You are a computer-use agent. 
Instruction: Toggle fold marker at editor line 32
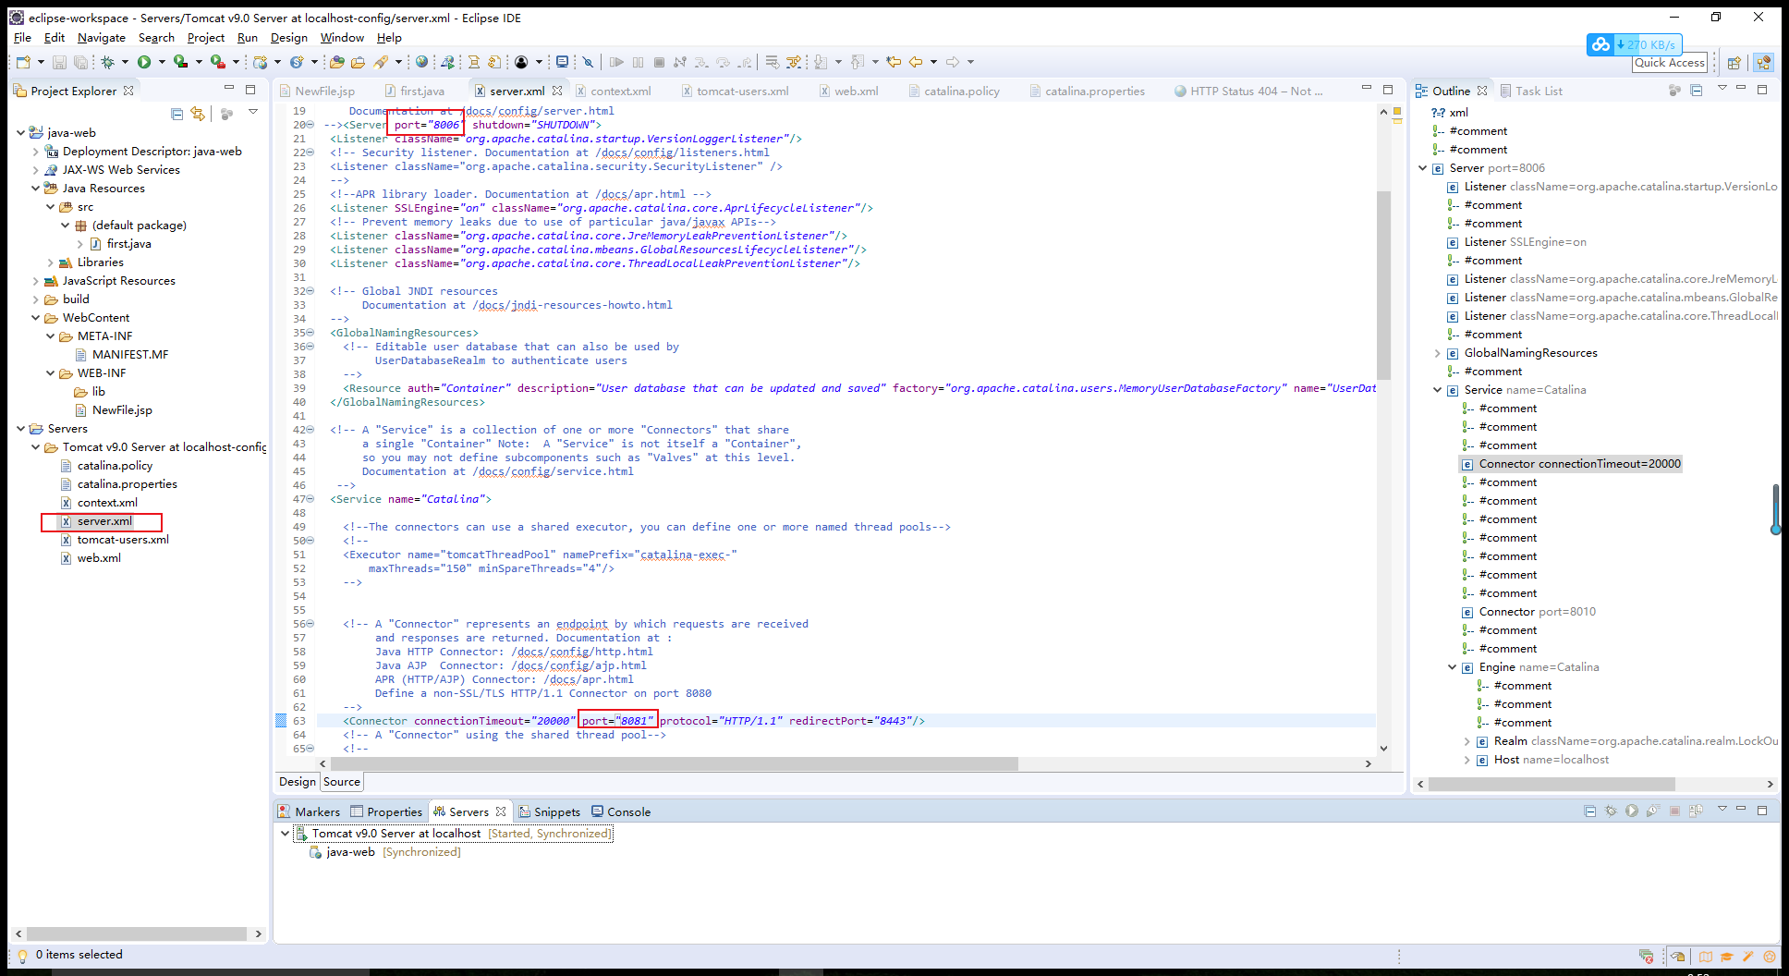click(310, 291)
